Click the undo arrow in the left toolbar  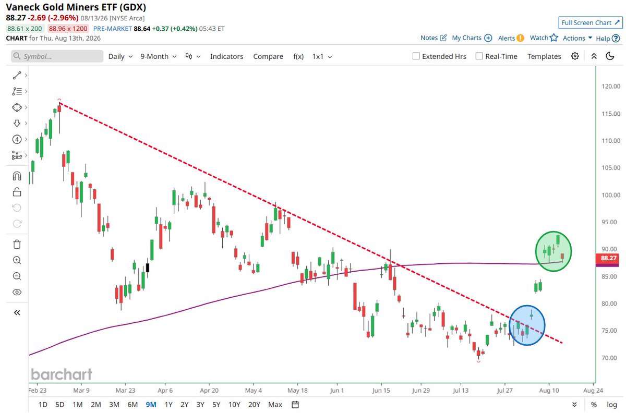point(16,208)
